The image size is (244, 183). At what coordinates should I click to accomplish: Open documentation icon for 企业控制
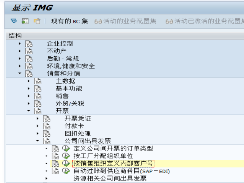(x=29, y=44)
